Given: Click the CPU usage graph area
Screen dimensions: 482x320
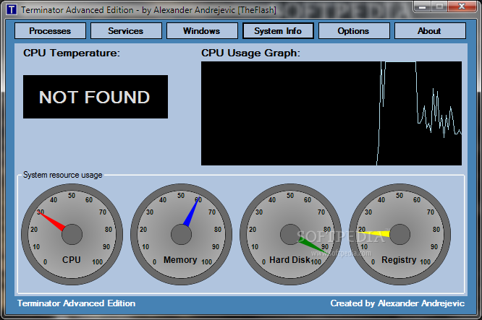Looking at the screenshot, I should tap(331, 113).
